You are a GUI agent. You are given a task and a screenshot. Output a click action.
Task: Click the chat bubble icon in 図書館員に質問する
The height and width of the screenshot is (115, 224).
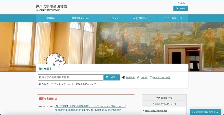coord(194,112)
